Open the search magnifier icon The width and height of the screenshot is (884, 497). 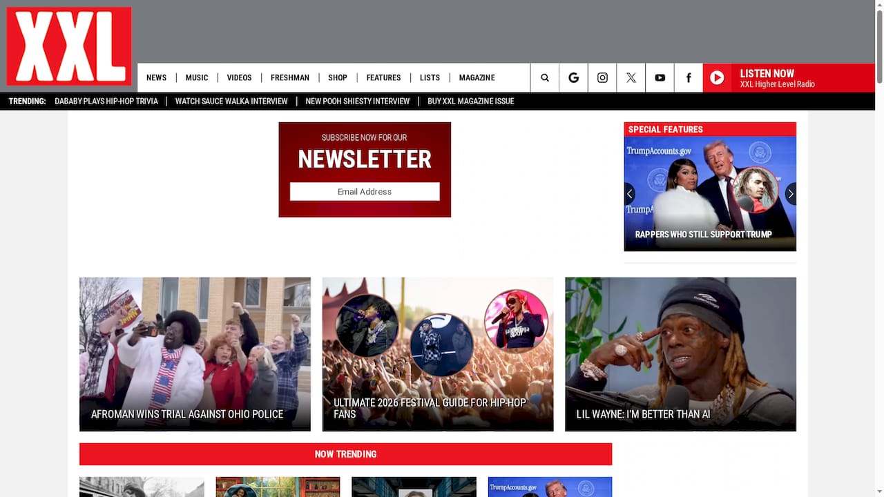pos(545,78)
